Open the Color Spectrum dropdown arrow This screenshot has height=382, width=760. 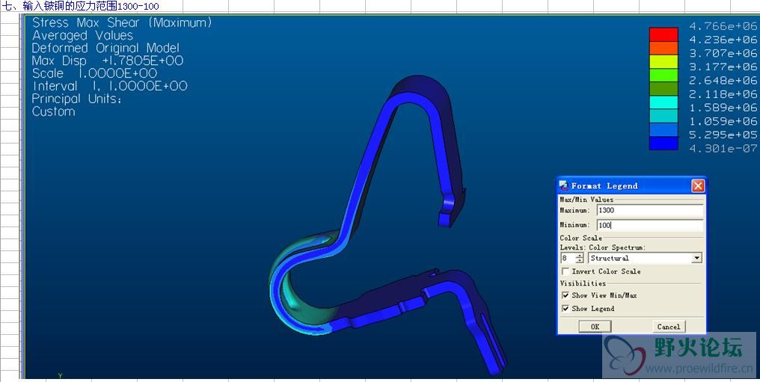[696, 258]
